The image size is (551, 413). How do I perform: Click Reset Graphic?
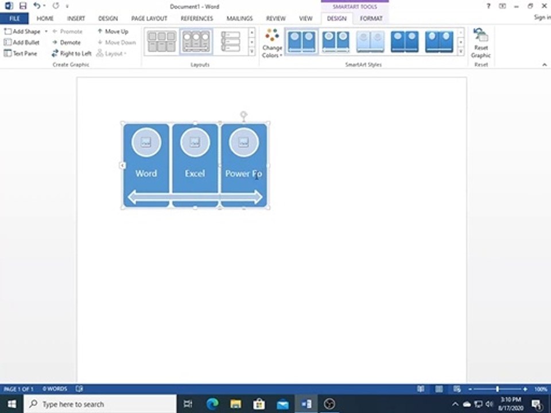[x=481, y=43]
